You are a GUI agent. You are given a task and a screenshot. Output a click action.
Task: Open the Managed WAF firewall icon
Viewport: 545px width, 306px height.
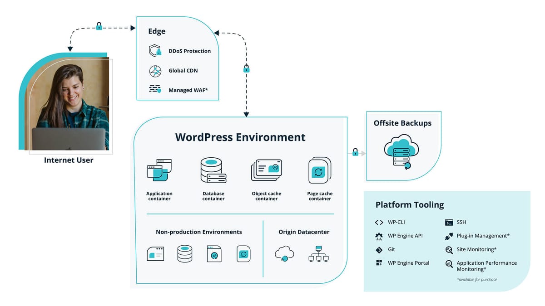click(154, 89)
